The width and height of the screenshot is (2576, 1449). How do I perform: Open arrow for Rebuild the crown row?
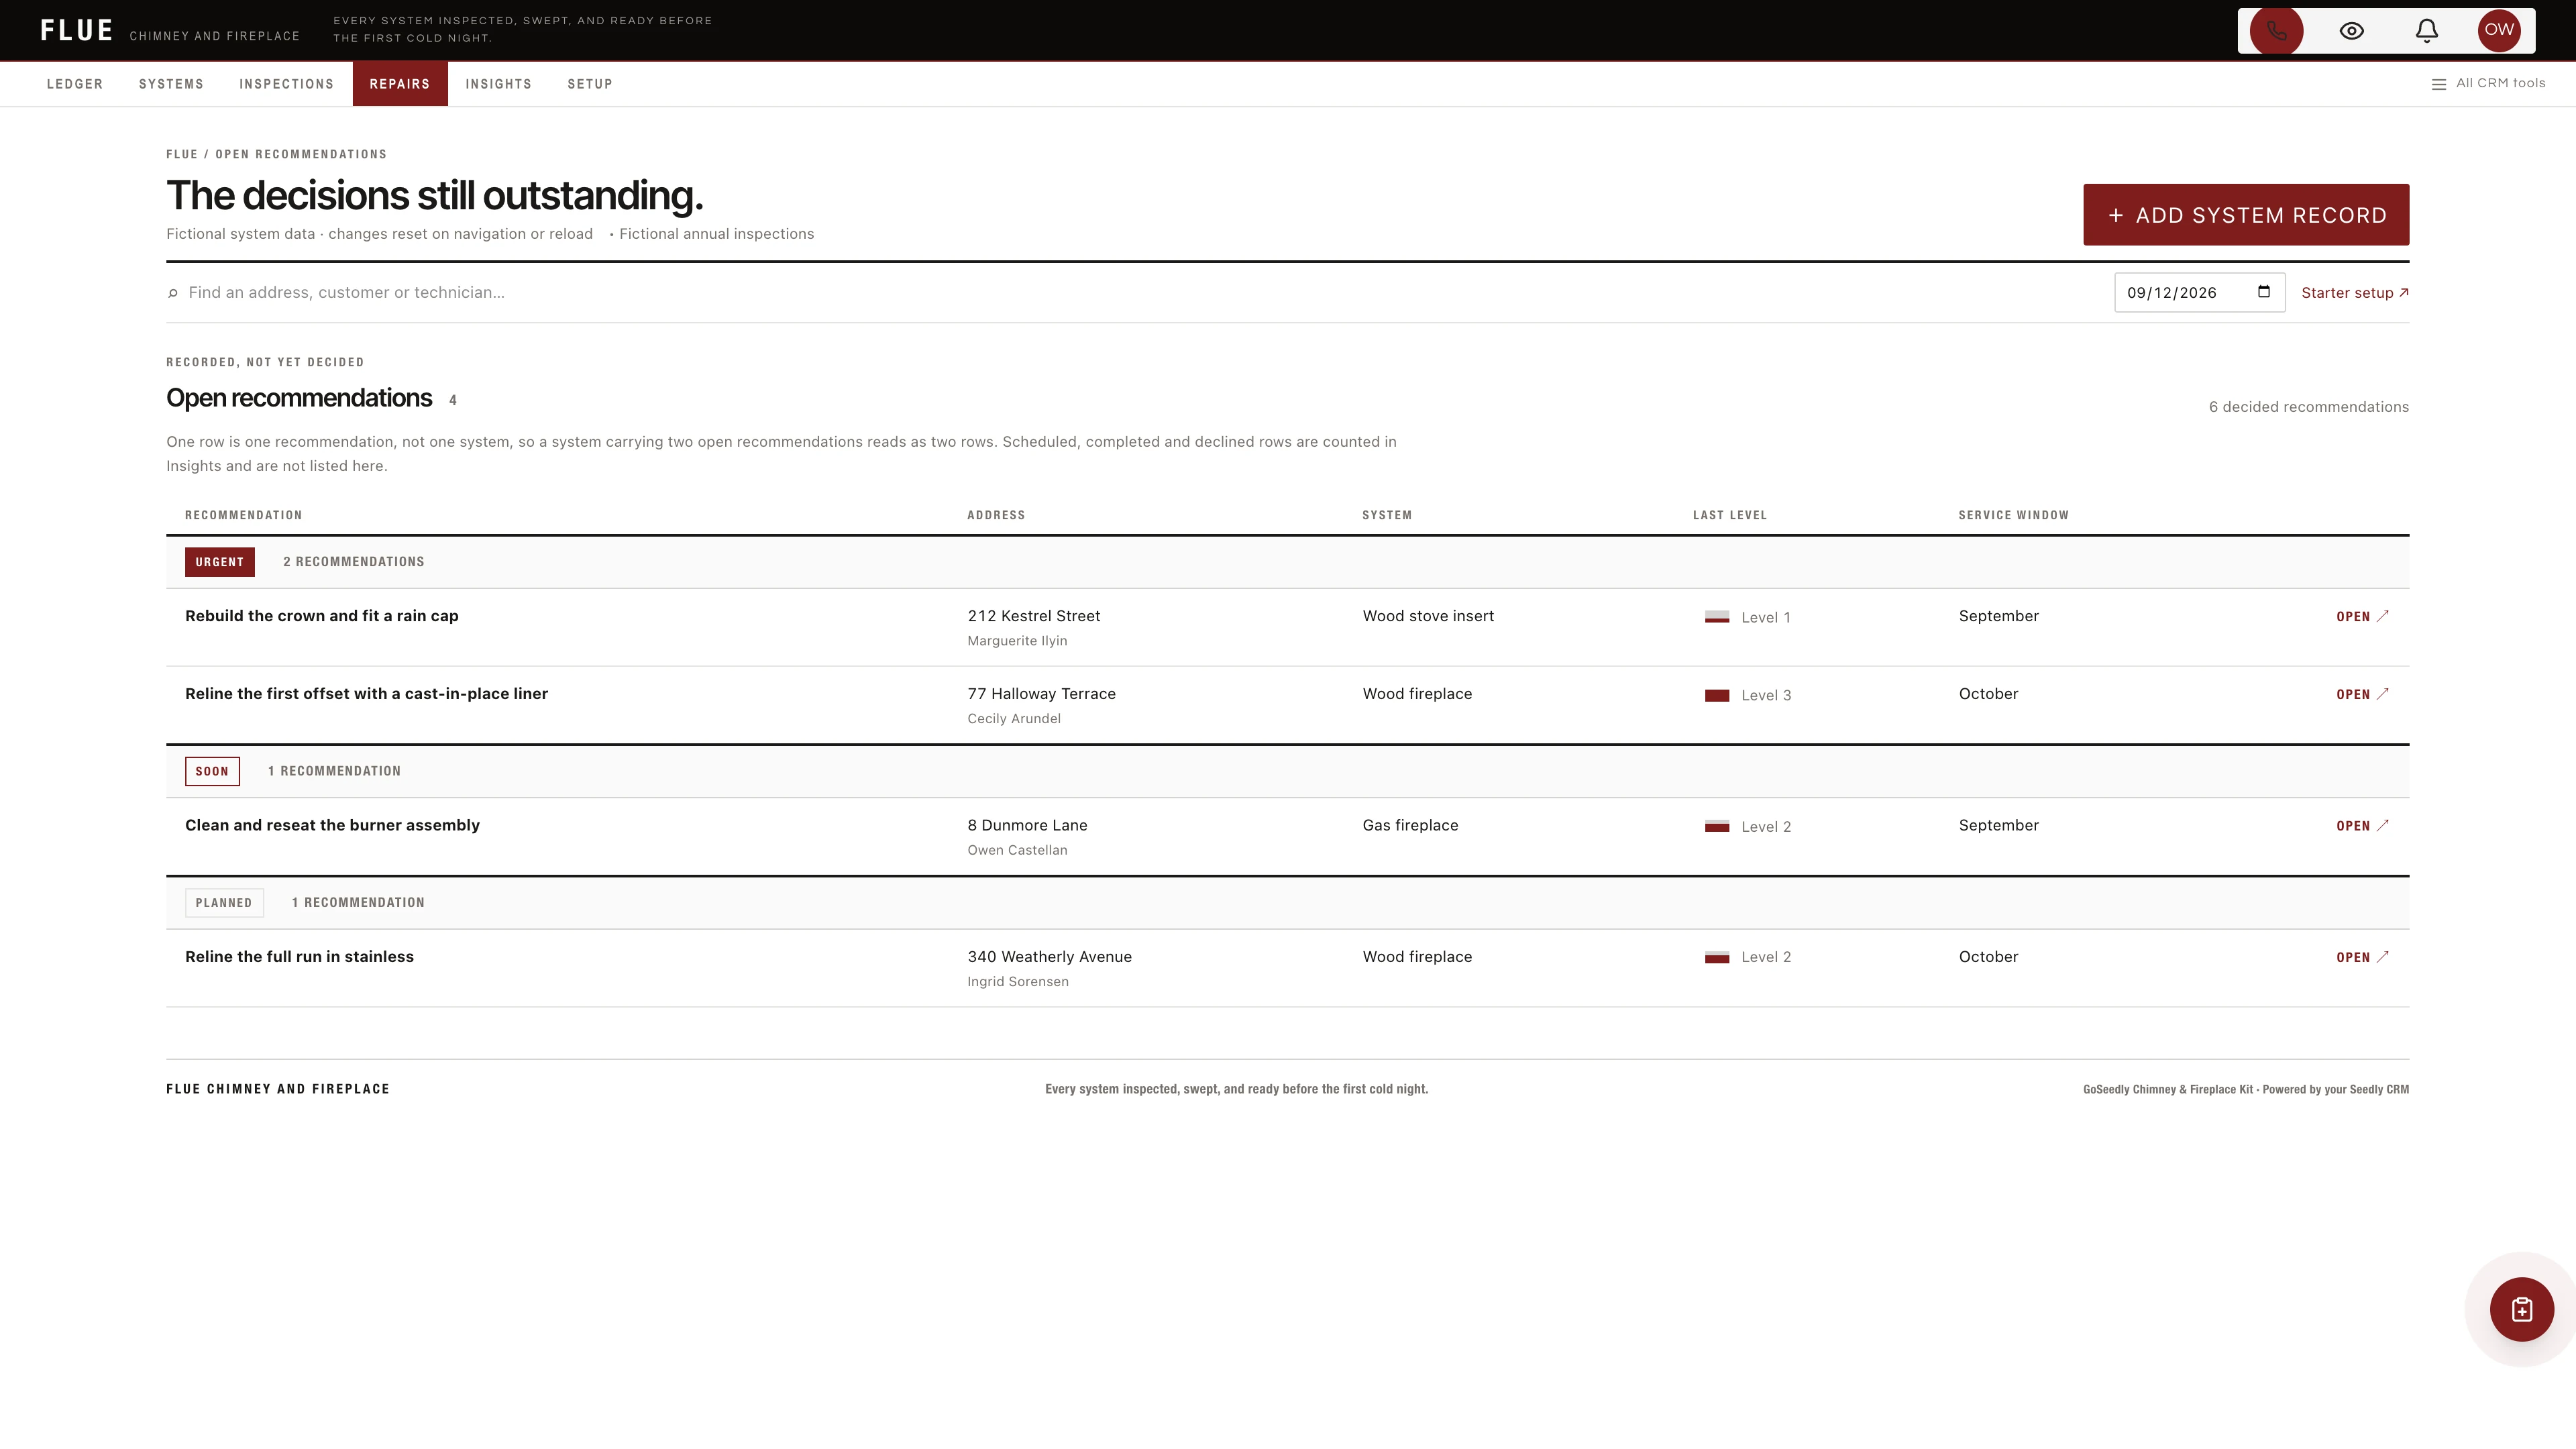click(x=2362, y=616)
